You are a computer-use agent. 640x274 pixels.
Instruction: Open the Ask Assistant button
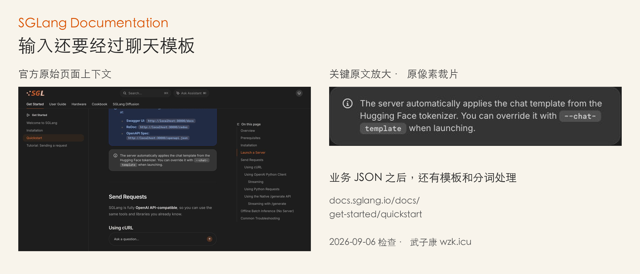coord(191,93)
